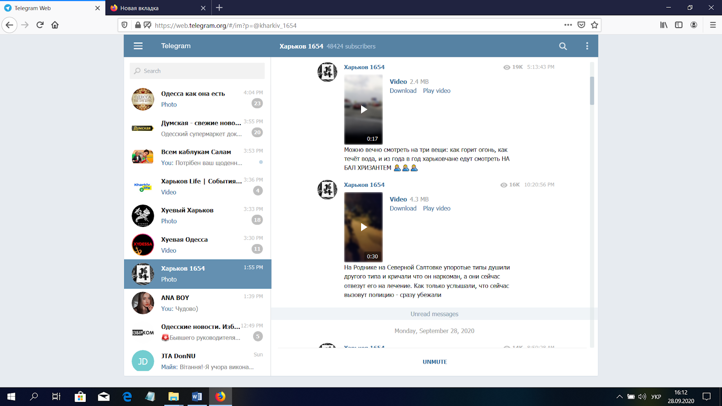Go to the browser home page
Viewport: 722px width, 406px height.
coord(55,25)
